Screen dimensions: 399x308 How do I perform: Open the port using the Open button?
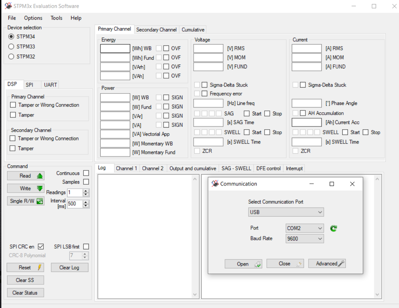tap(243, 264)
